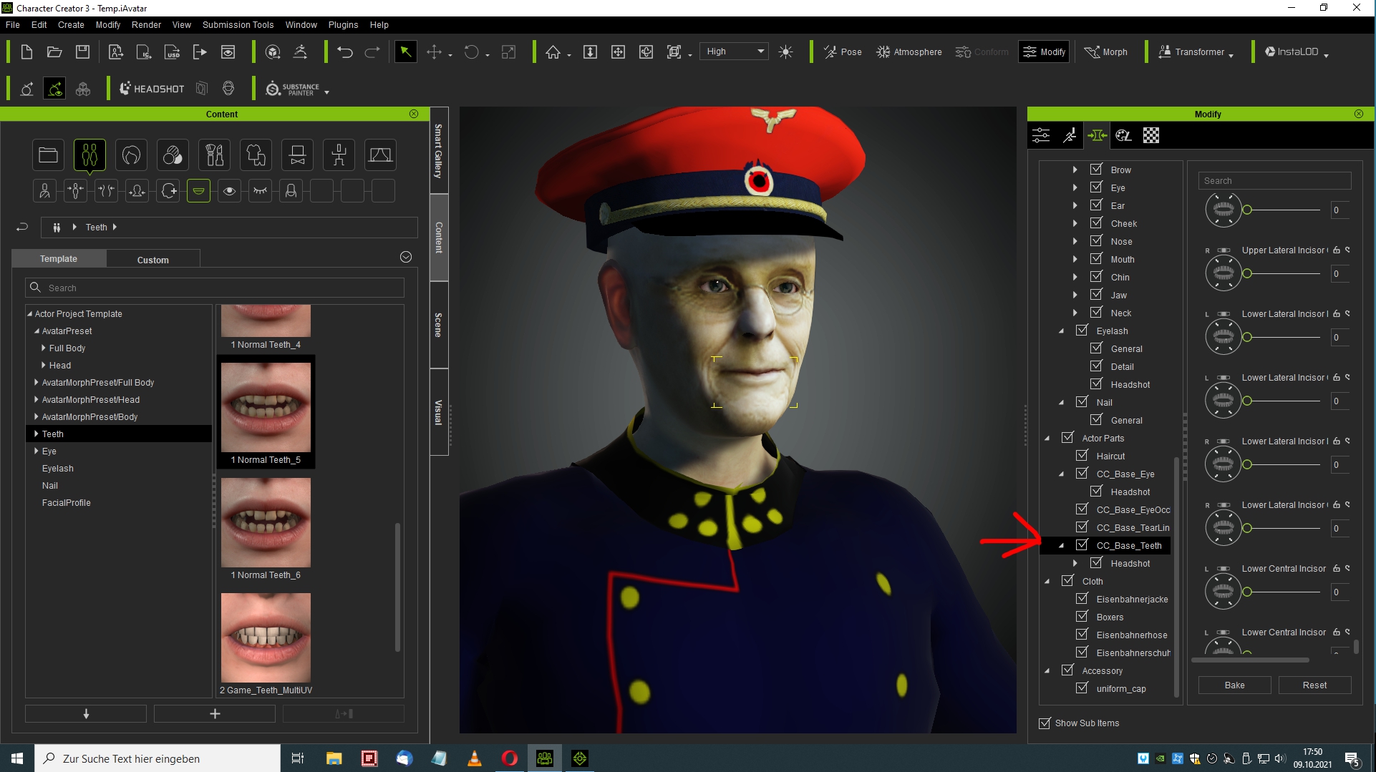Select the Cloth shirt category icon in Content
Screen dimensions: 1376x772
pos(256,155)
